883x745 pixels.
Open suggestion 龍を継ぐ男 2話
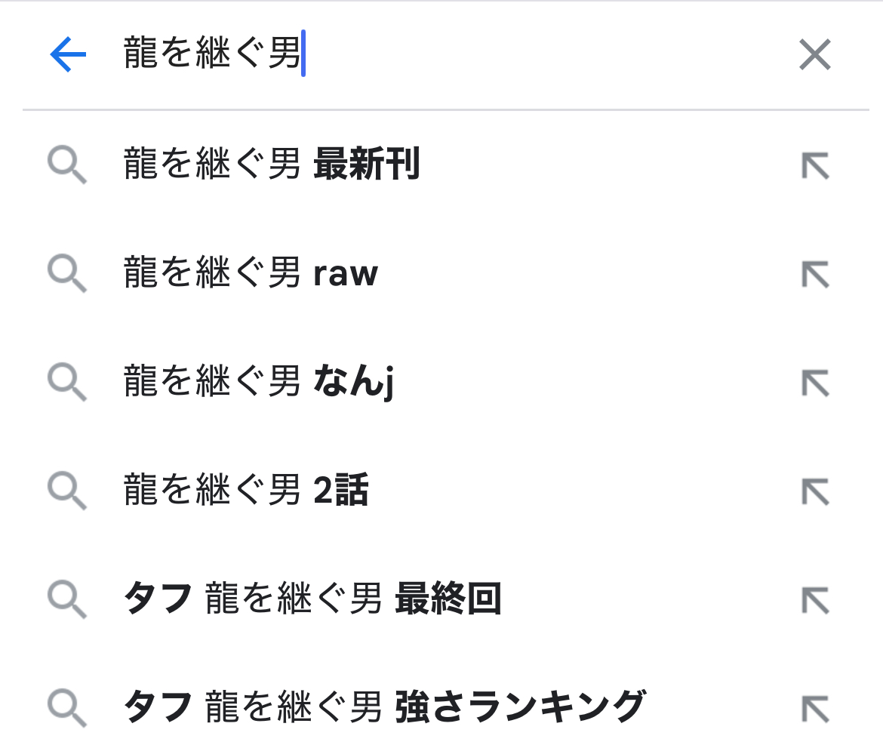(246, 491)
